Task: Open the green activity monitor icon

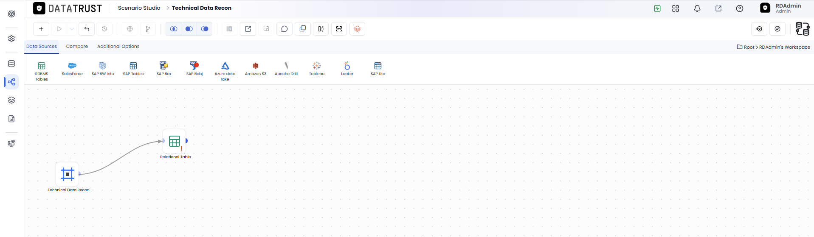Action: click(657, 8)
